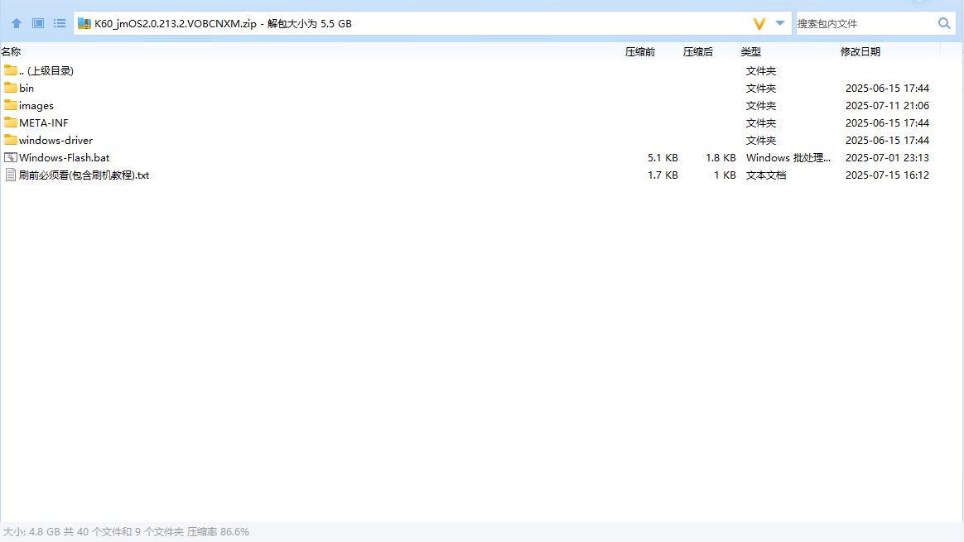Click the 文本文档 type cell

(766, 175)
